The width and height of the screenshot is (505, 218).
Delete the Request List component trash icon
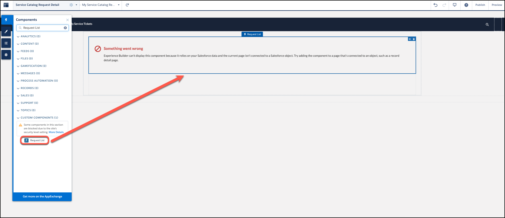click(x=414, y=39)
